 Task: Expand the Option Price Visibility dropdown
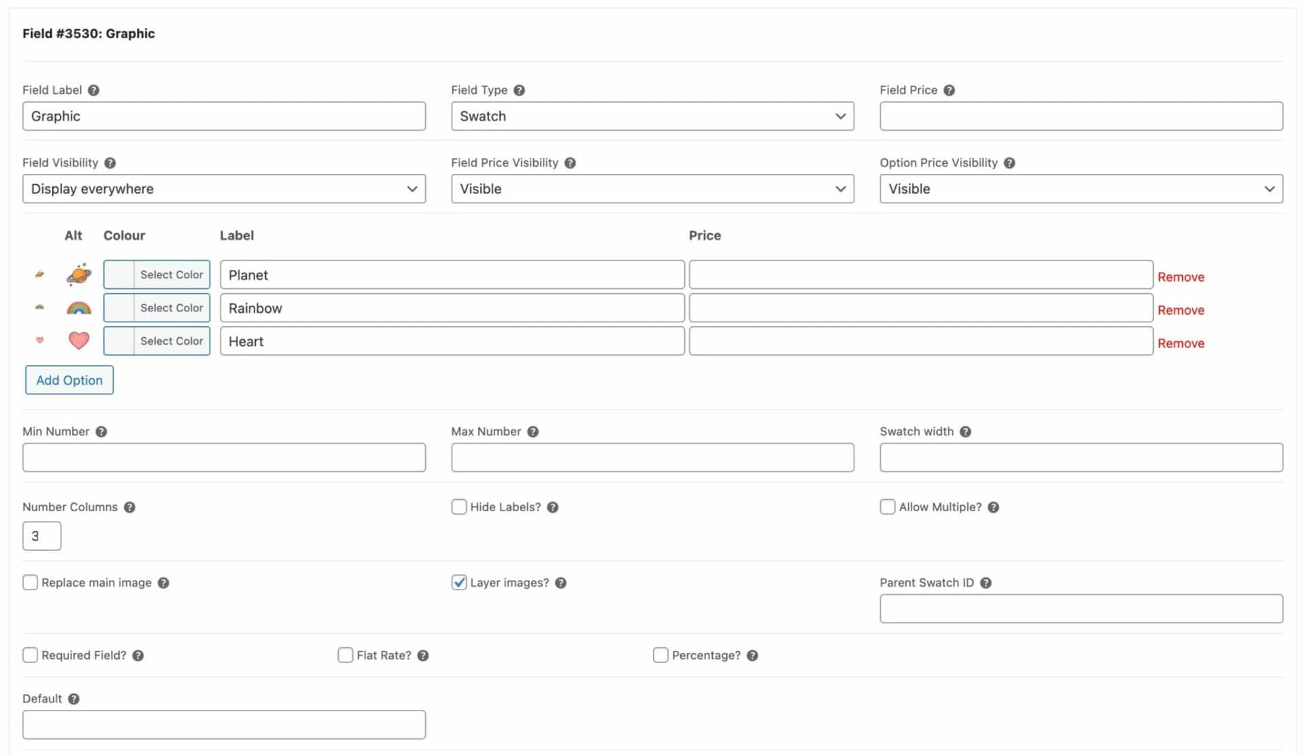[x=1081, y=189]
